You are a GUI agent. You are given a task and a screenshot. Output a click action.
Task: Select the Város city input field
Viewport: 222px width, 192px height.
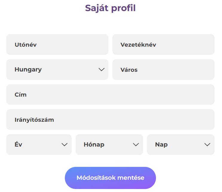pyautogui.click(x=163, y=70)
